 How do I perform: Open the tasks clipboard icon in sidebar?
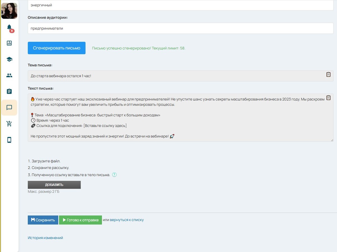(x=9, y=91)
